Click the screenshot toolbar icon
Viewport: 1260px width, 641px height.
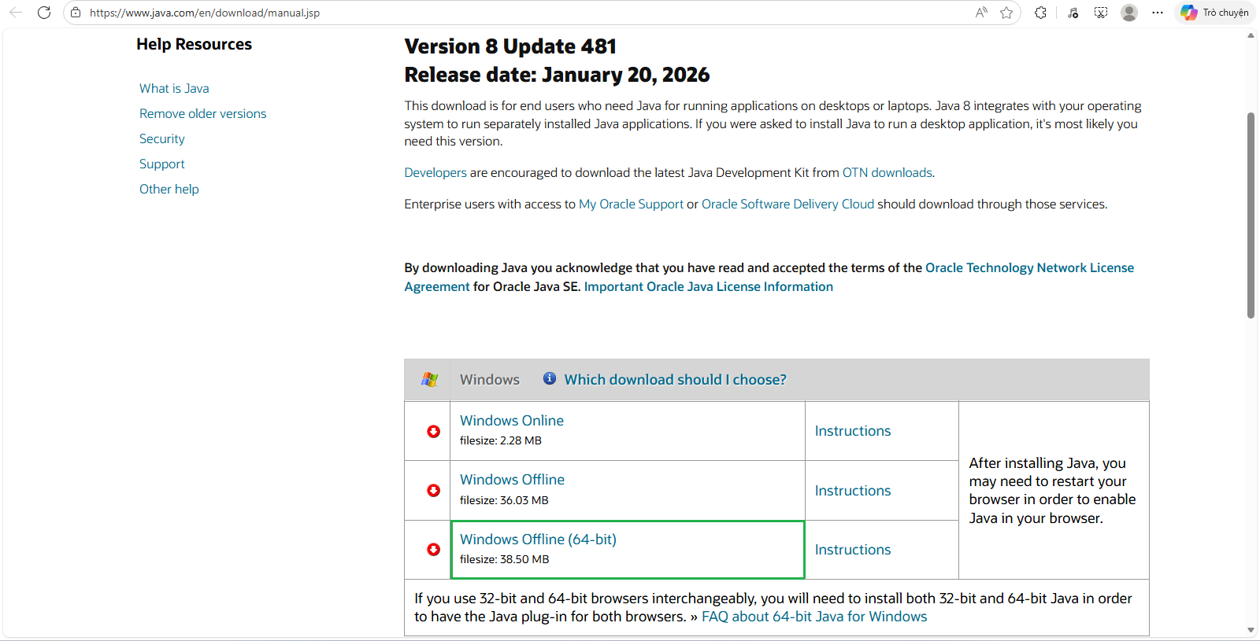pyautogui.click(x=1101, y=13)
